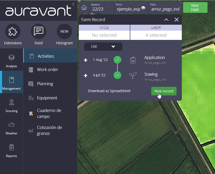Open the Weather section
Viewport: 215px width, 174px height.
12,128
